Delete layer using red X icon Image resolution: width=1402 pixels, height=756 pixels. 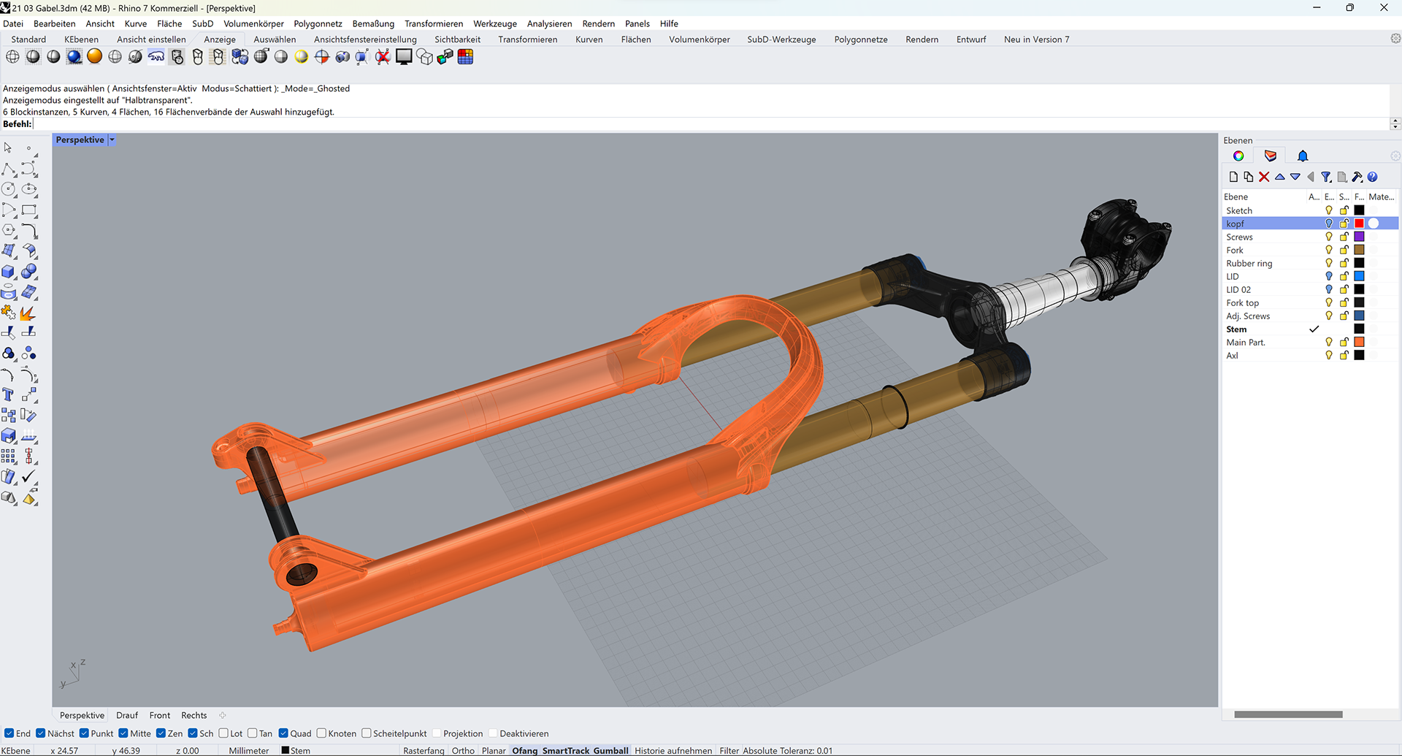[x=1264, y=177]
